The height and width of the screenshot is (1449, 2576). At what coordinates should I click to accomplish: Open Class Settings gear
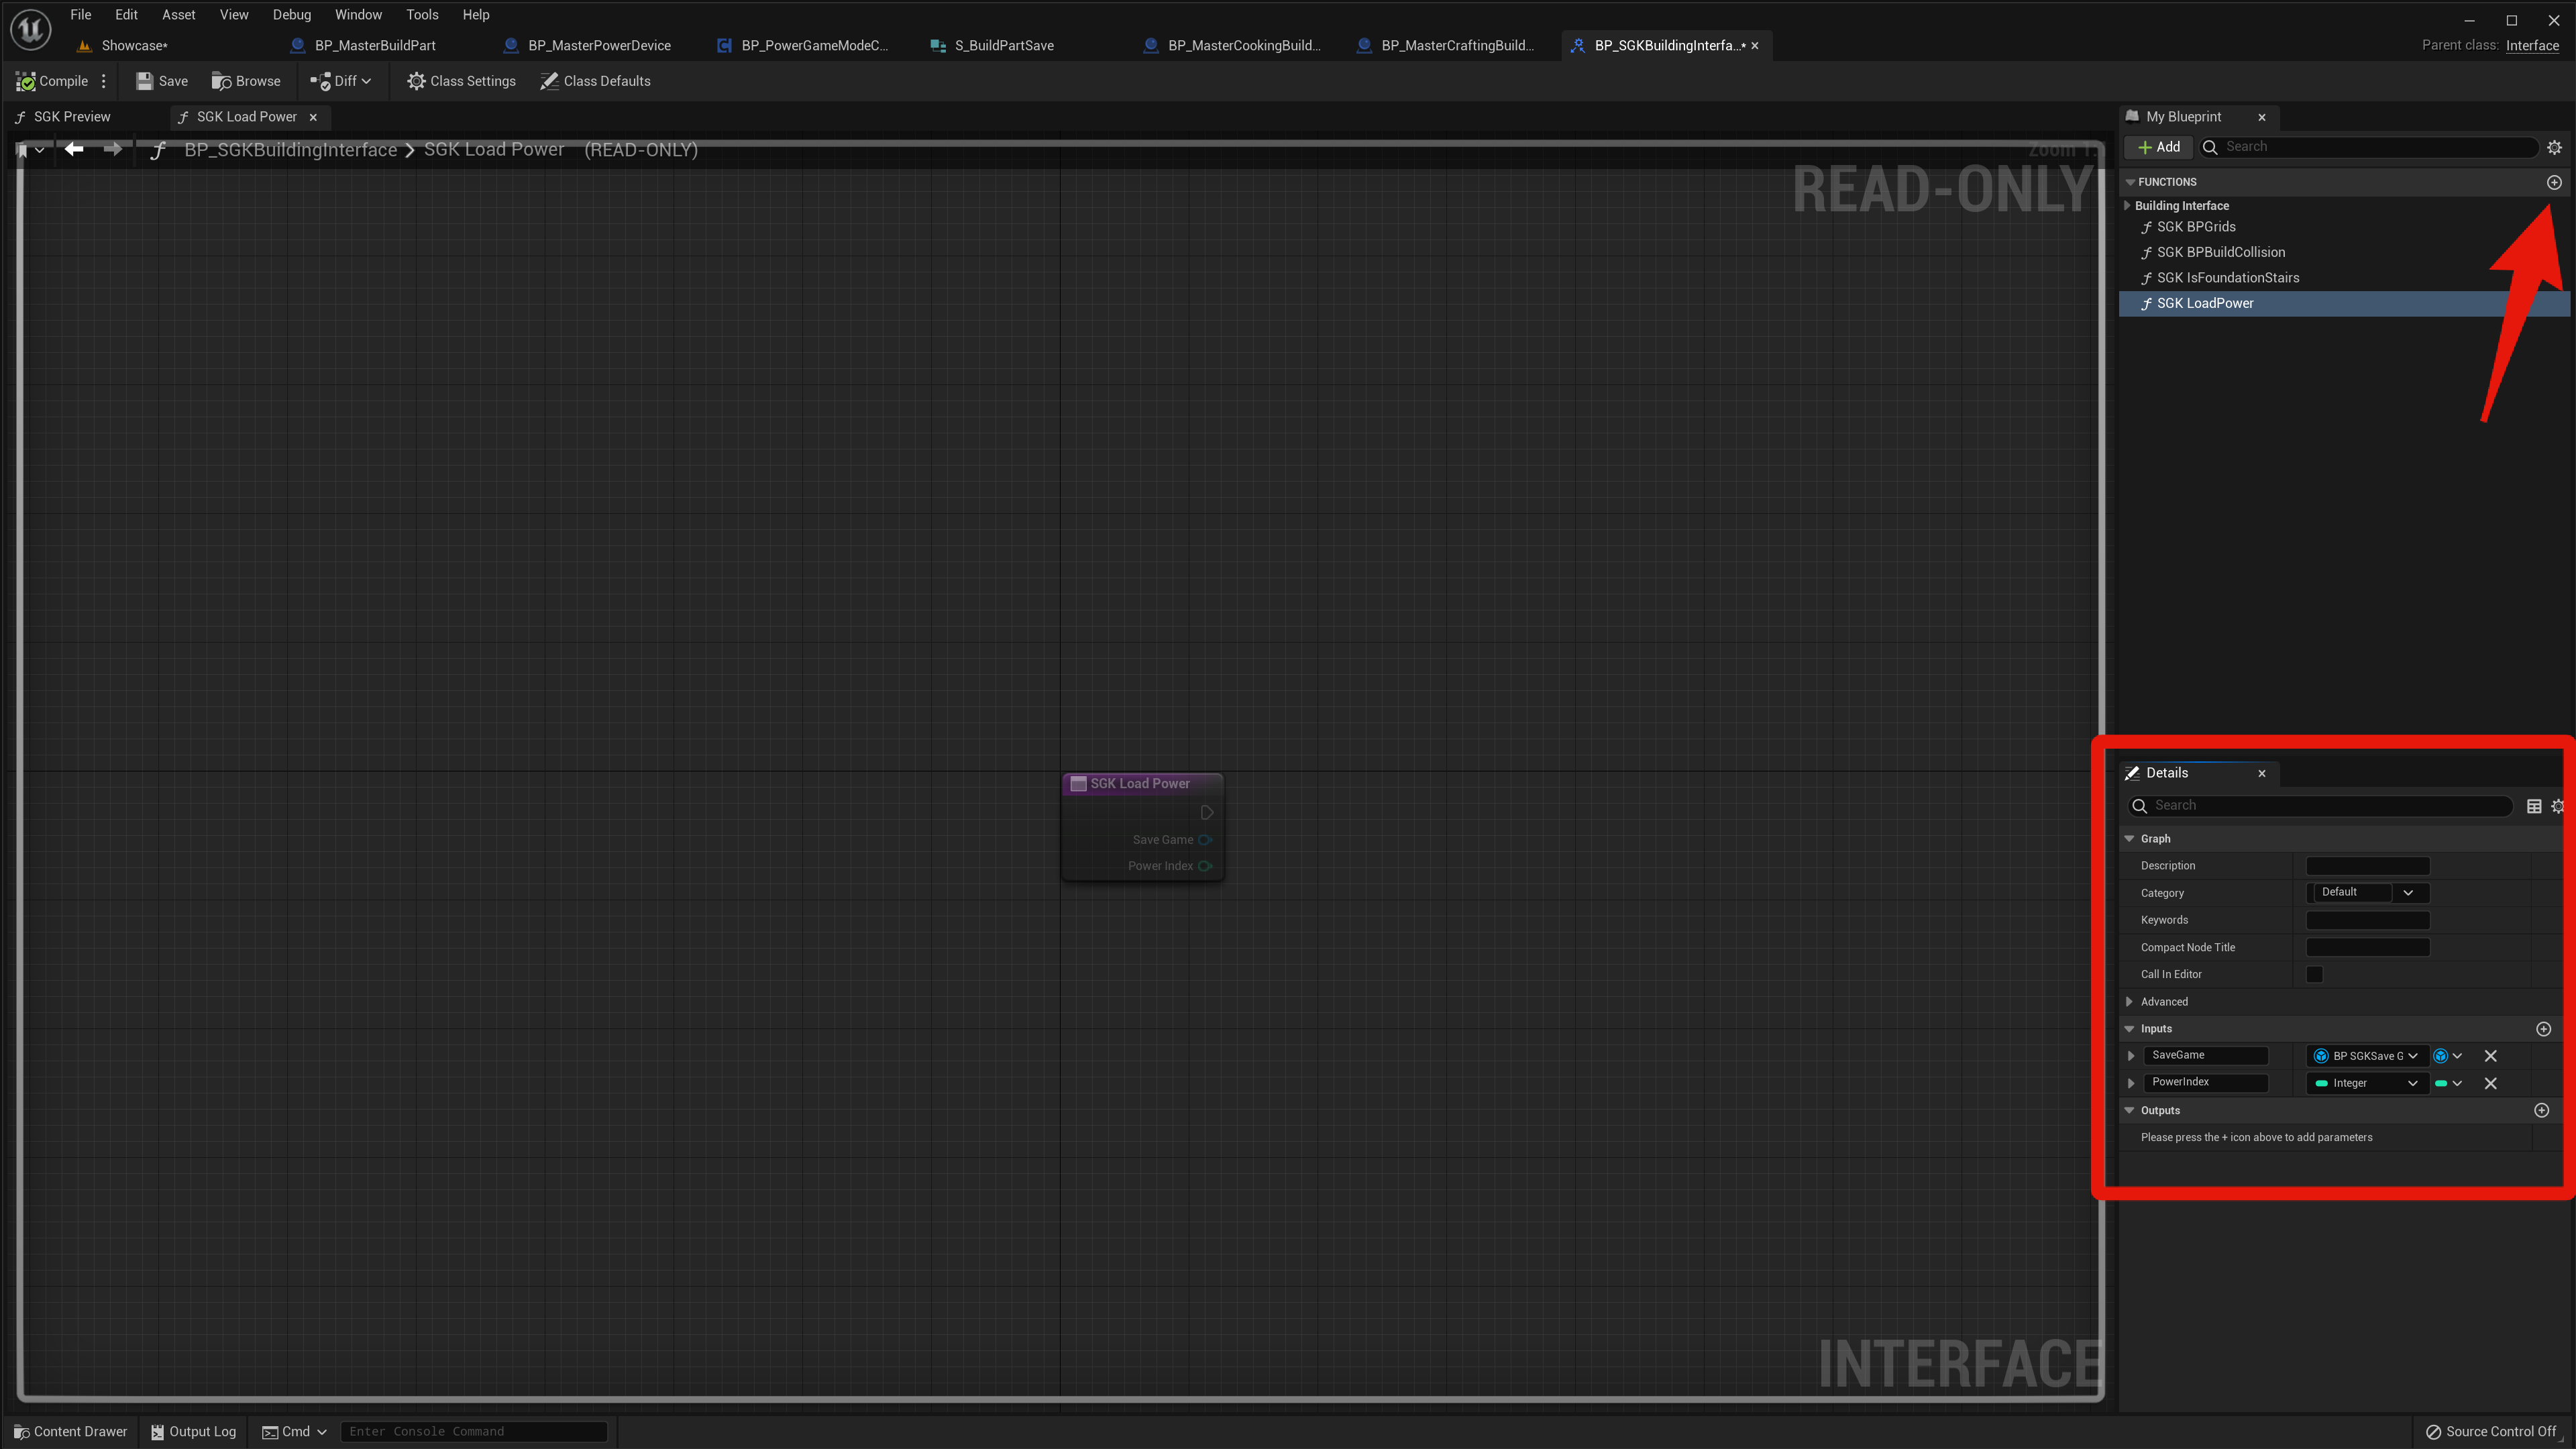pyautogui.click(x=416, y=81)
